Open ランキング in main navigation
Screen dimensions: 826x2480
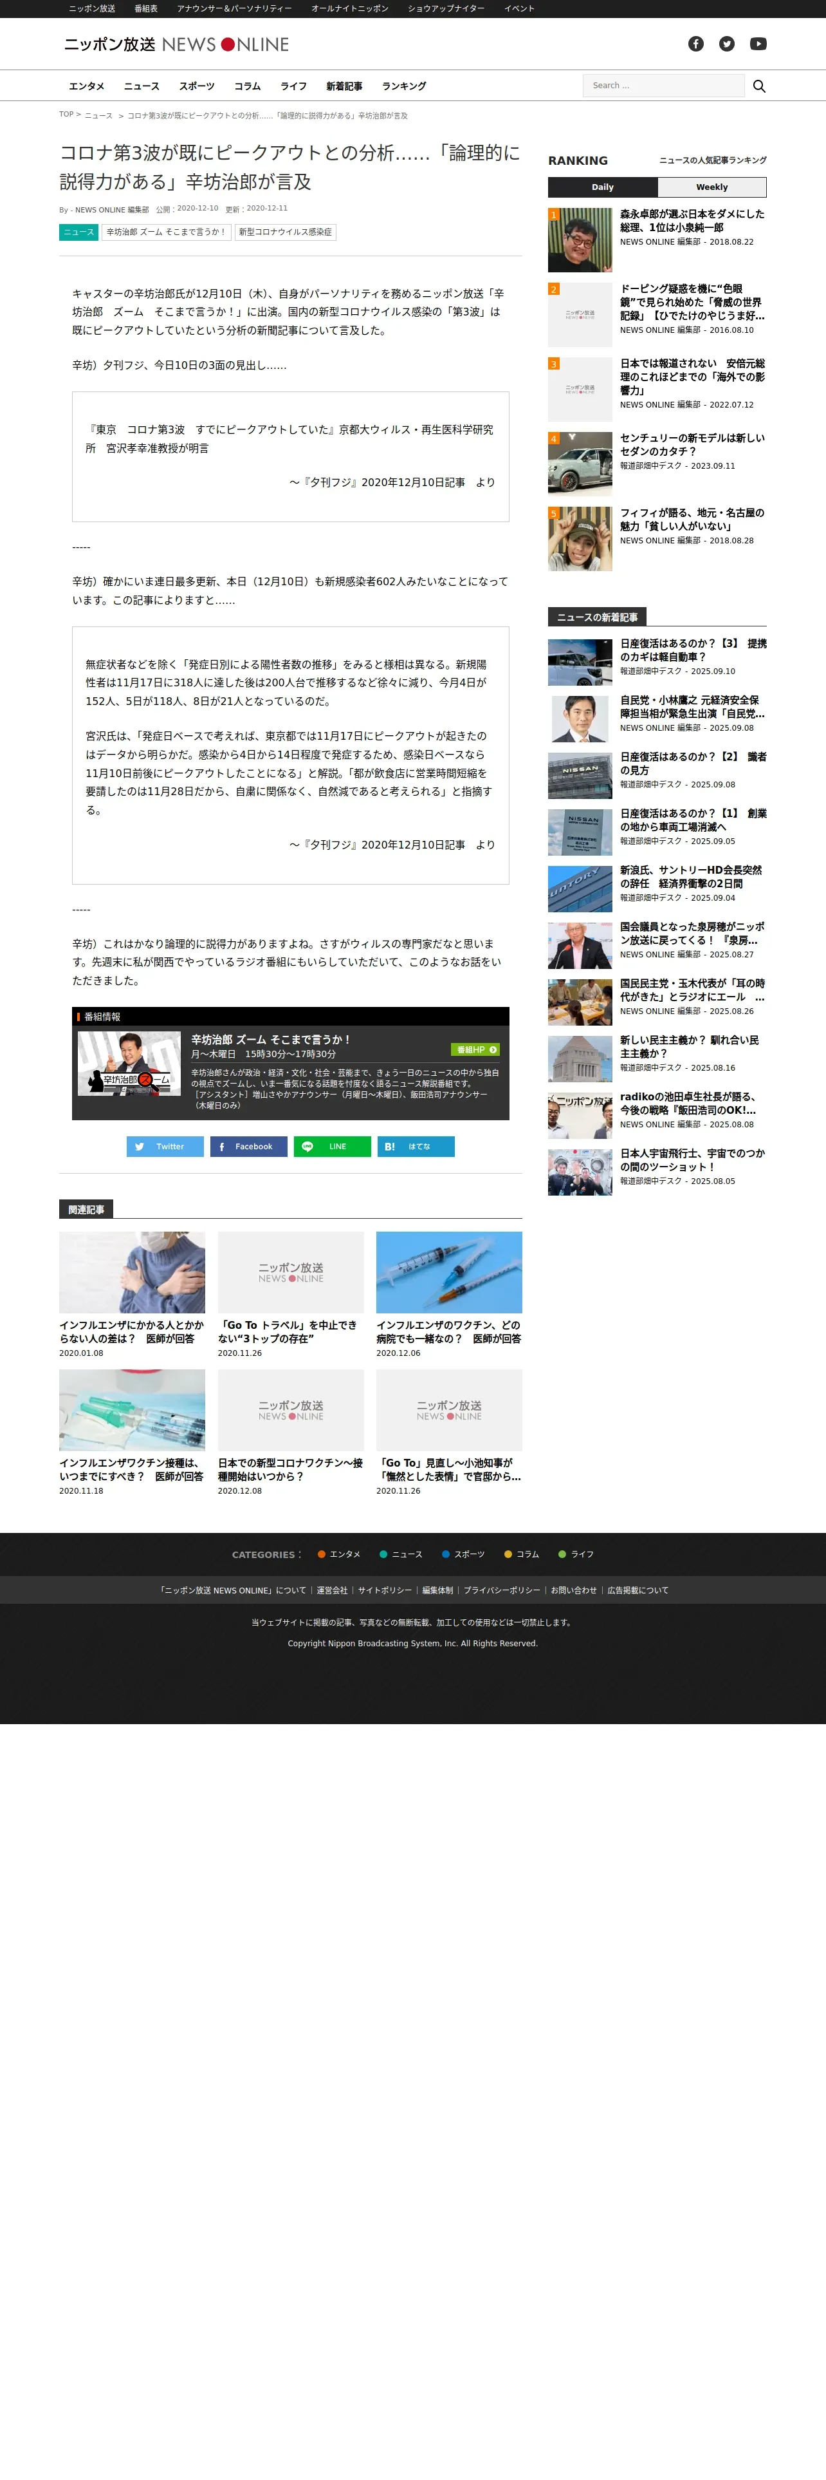click(404, 87)
